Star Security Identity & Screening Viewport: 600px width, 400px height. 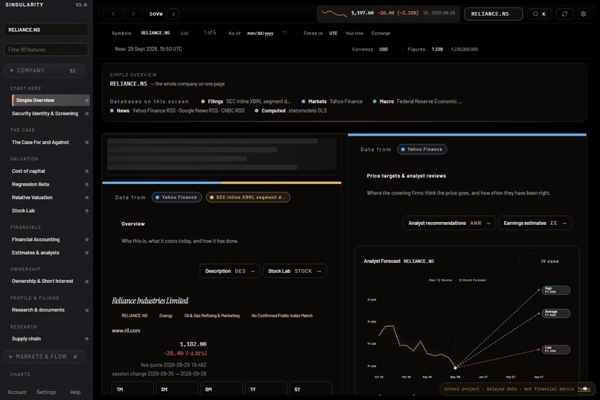point(87,114)
